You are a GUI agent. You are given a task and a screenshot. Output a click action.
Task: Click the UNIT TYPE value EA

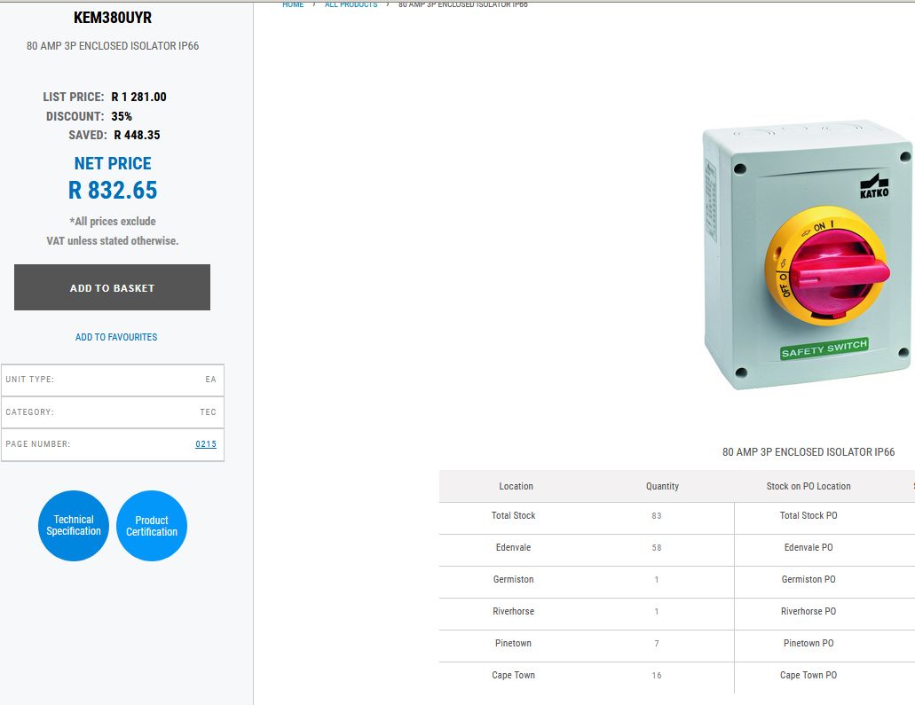pyautogui.click(x=210, y=379)
